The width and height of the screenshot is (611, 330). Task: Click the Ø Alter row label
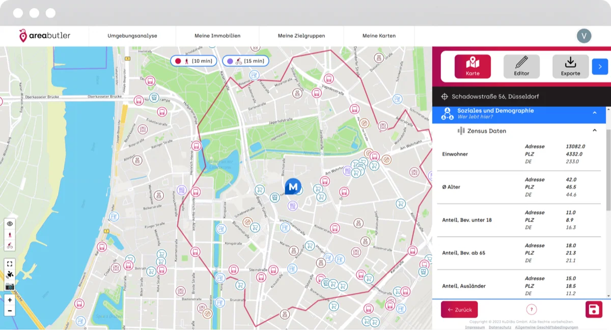pos(451,187)
